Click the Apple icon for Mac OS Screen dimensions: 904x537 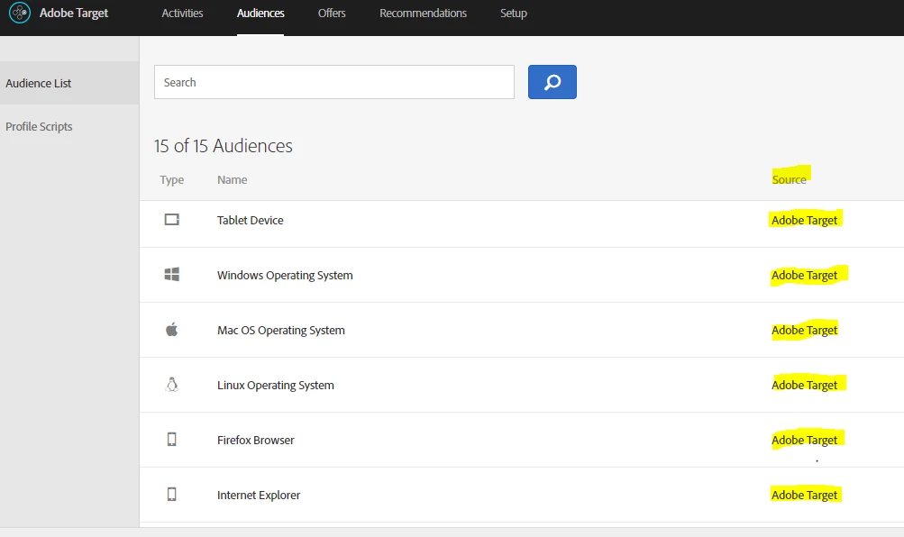click(x=172, y=330)
